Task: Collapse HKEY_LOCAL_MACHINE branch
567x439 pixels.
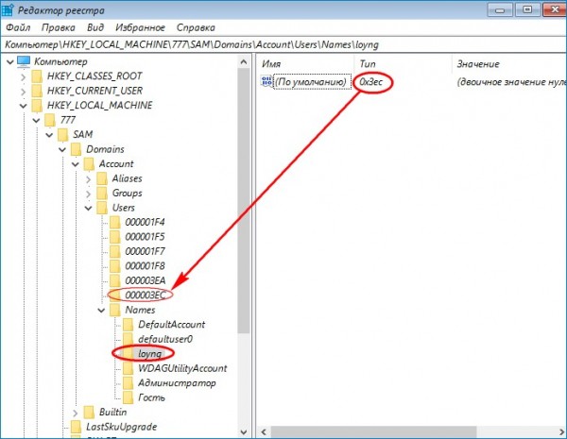Action: point(23,106)
